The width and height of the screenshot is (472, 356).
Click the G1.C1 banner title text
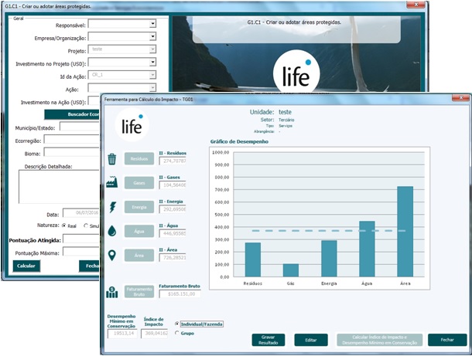[294, 22]
